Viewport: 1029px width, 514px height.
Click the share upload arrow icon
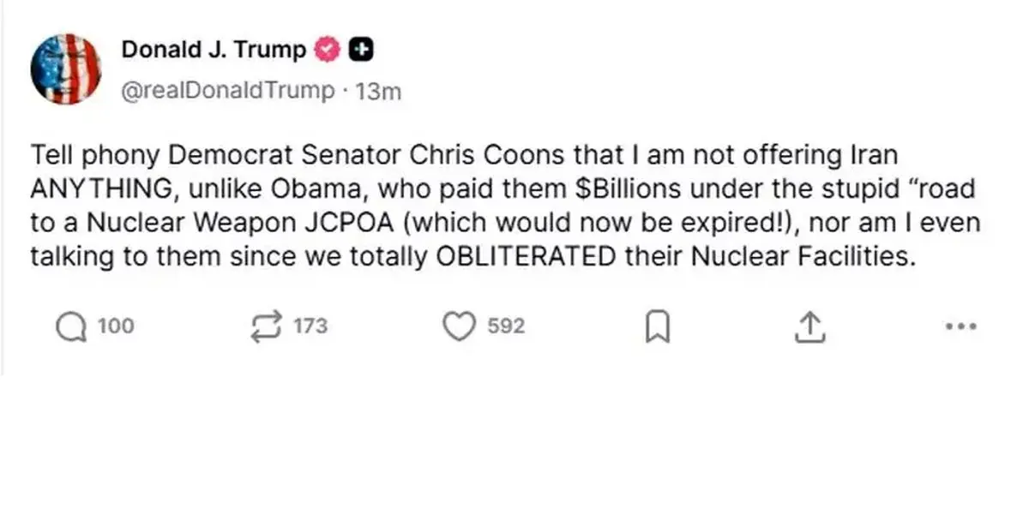809,326
